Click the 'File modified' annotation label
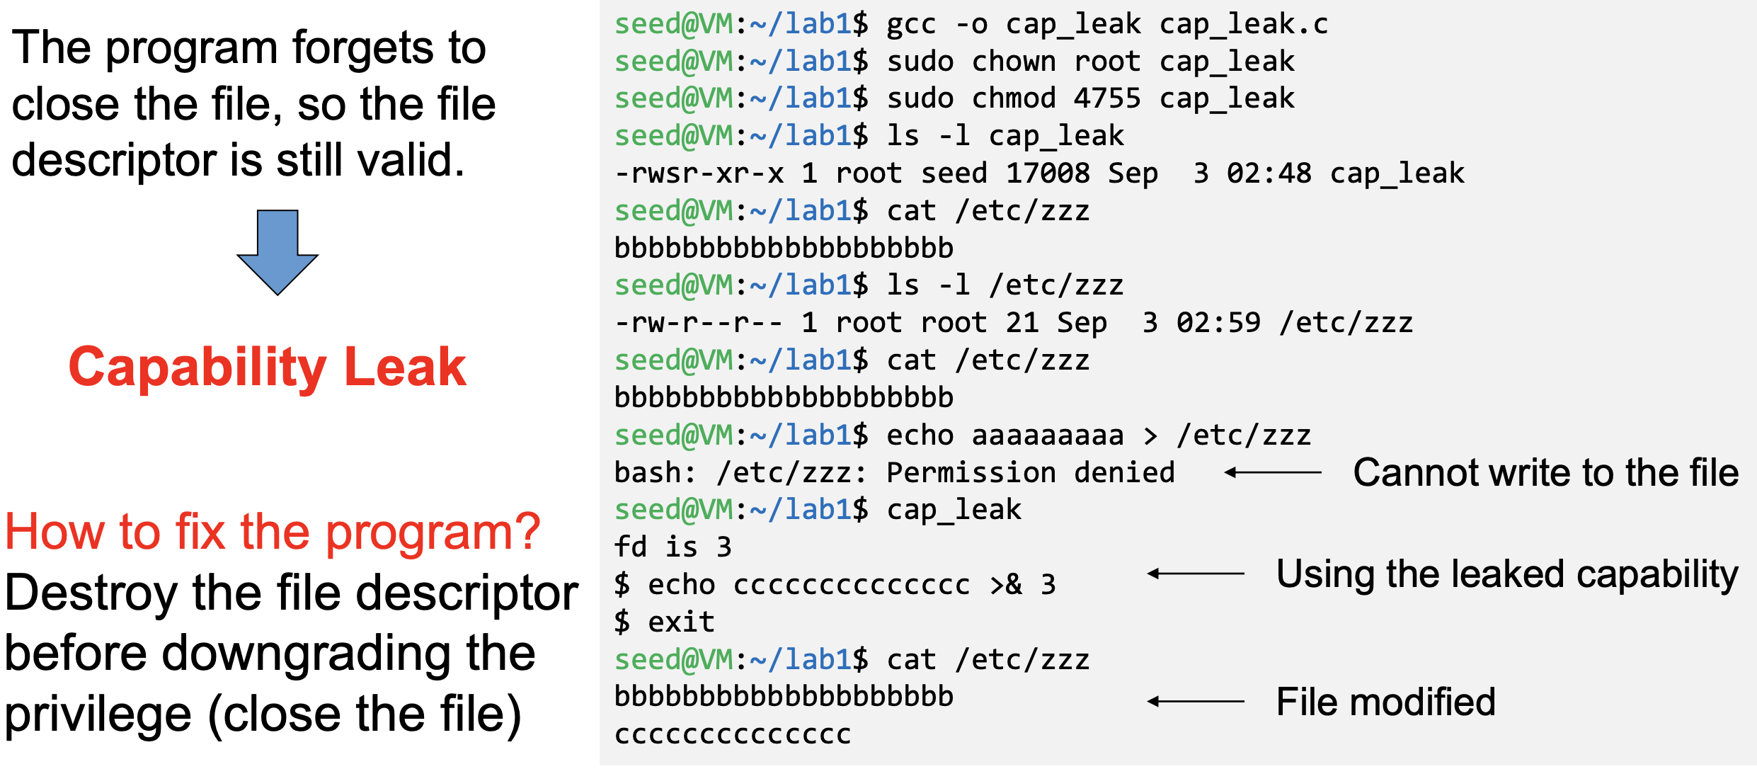The width and height of the screenshot is (1757, 769). coord(1385,702)
